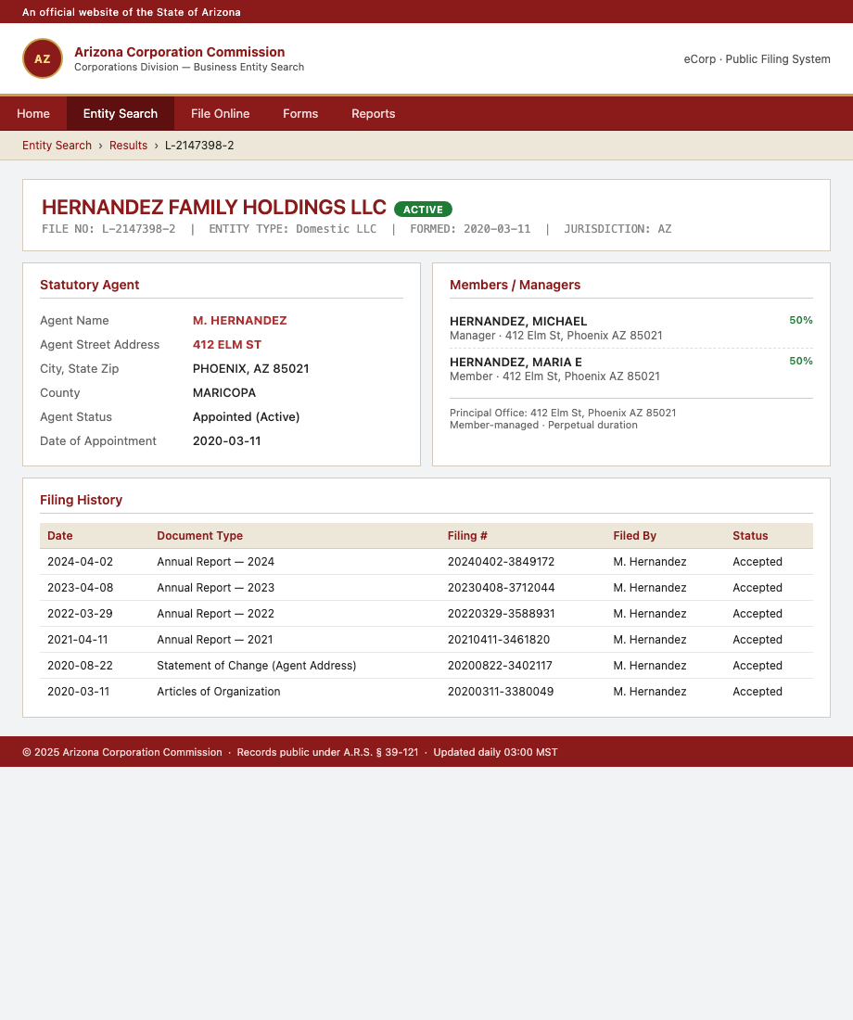The height and width of the screenshot is (1020, 853).
Task: Sort the Document Type column
Action: 199,536
